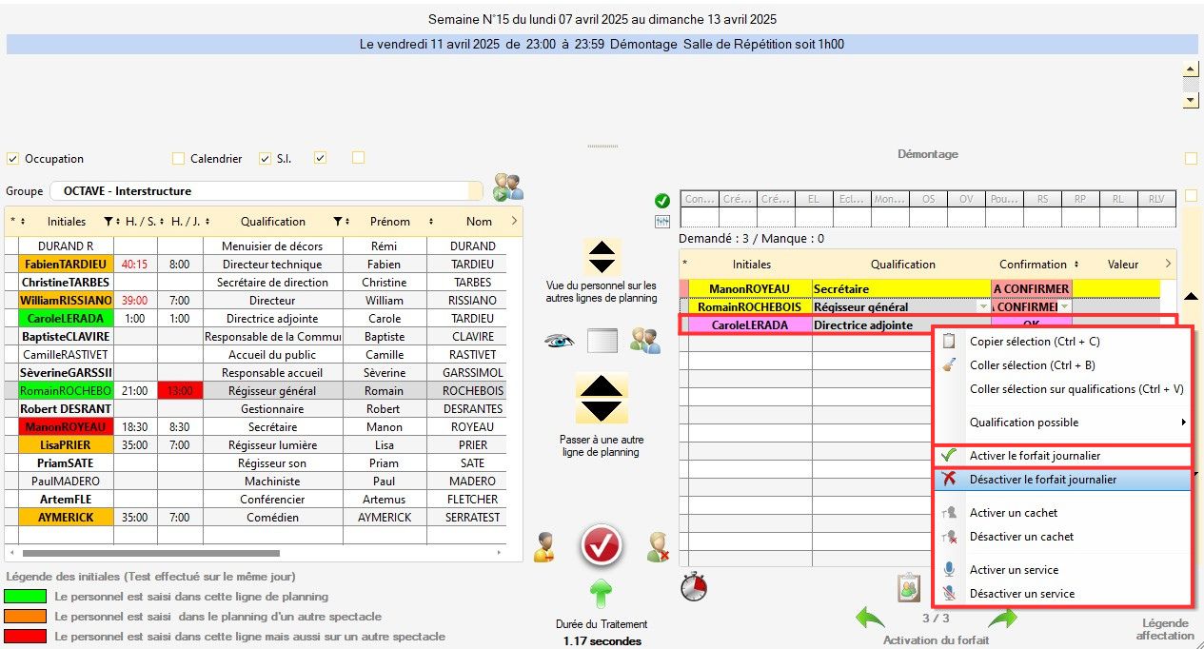The height and width of the screenshot is (649, 1204).
Task: Click the eye icon to view personnel
Action: pos(559,341)
